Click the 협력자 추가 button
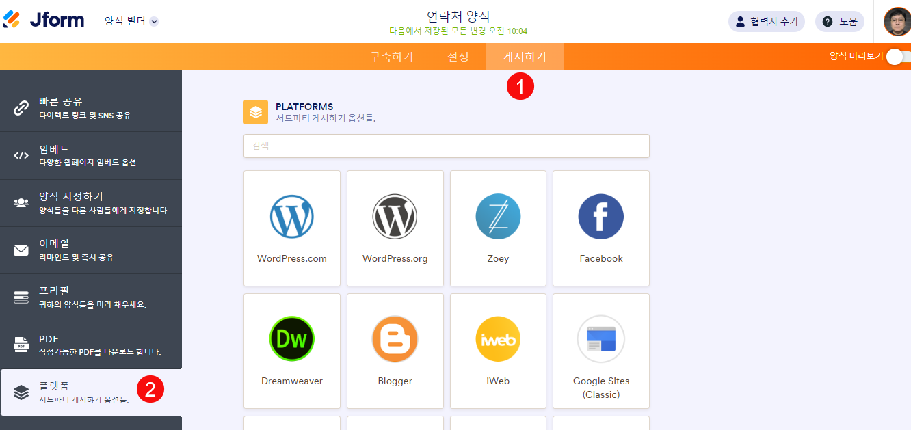The width and height of the screenshot is (911, 430). tap(767, 21)
